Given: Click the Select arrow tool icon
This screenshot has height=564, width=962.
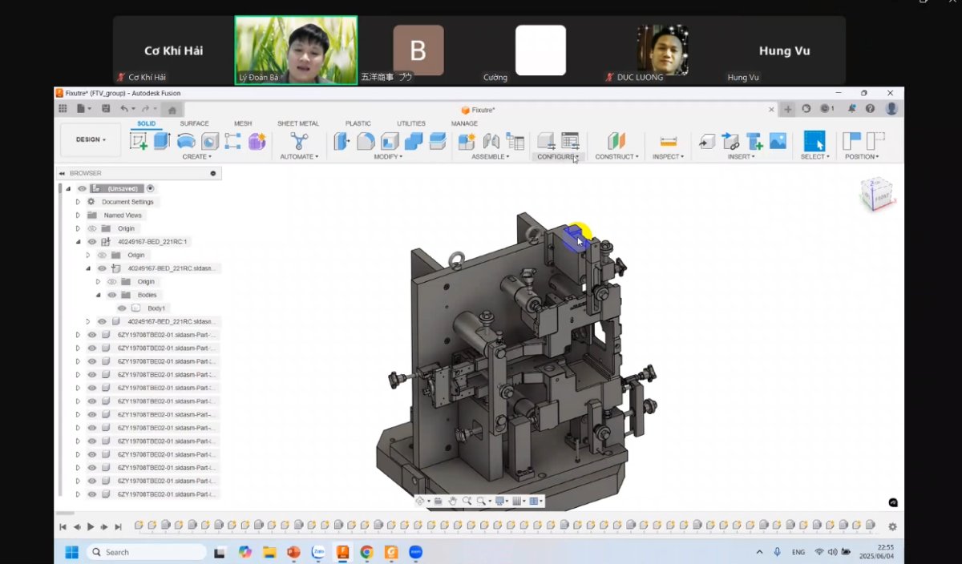Looking at the screenshot, I should [x=814, y=141].
